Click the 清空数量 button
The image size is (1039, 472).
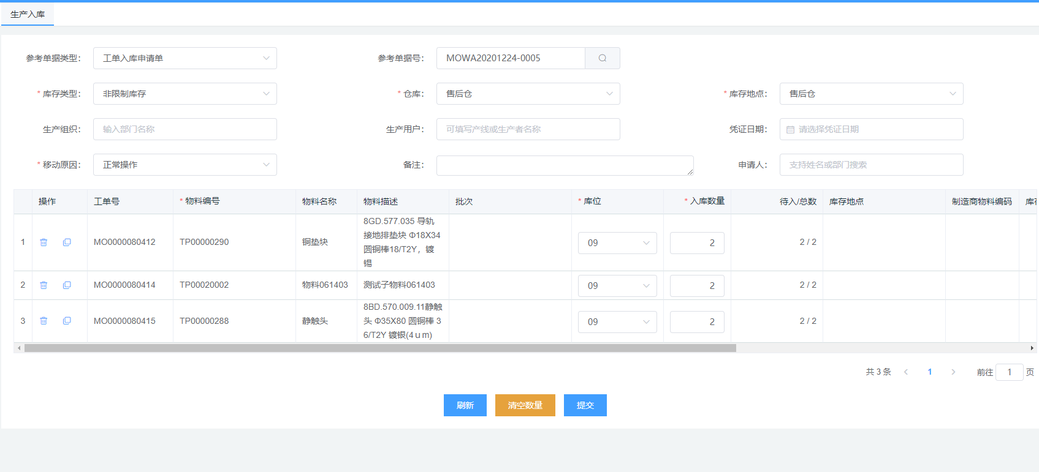click(525, 405)
